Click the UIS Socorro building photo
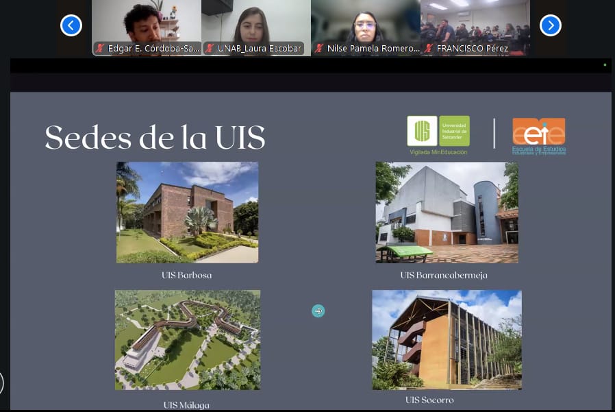This screenshot has height=412, width=615. coord(447,340)
